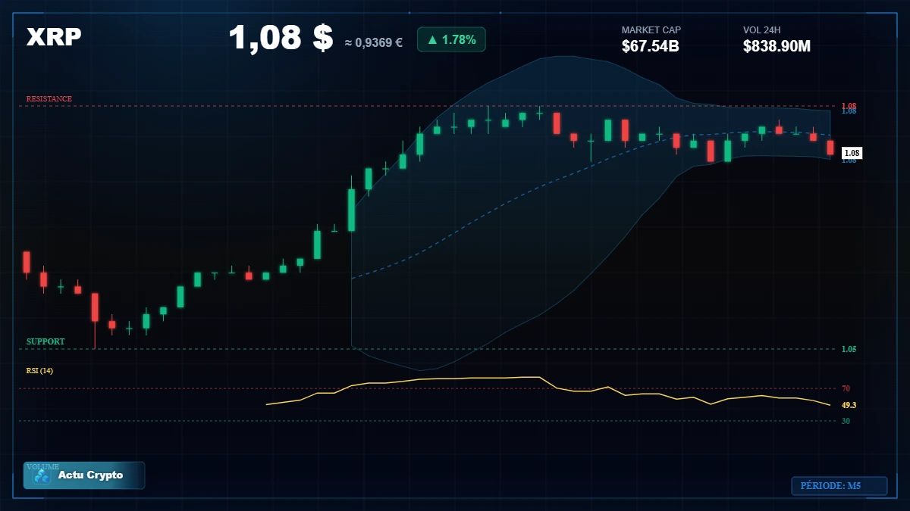
Task: Click the green 1.05 support price label
Action: click(x=849, y=349)
